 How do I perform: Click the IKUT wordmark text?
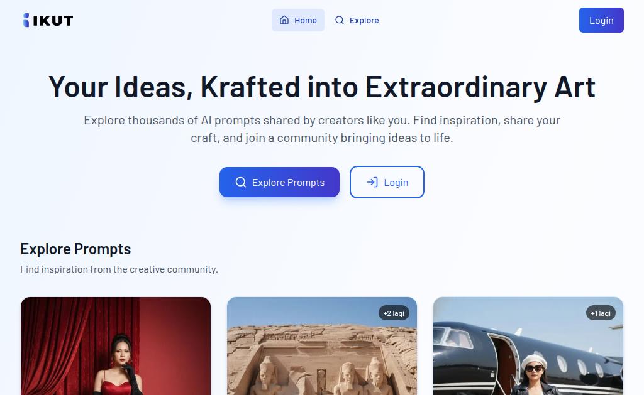pyautogui.click(x=53, y=21)
